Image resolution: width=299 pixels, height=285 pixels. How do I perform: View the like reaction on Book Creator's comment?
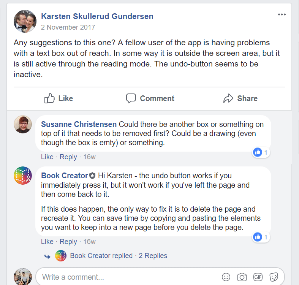261,237
